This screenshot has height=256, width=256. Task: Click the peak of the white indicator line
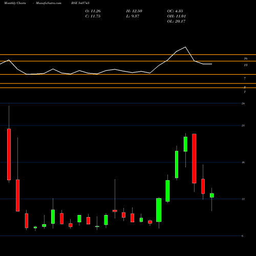click(185, 47)
